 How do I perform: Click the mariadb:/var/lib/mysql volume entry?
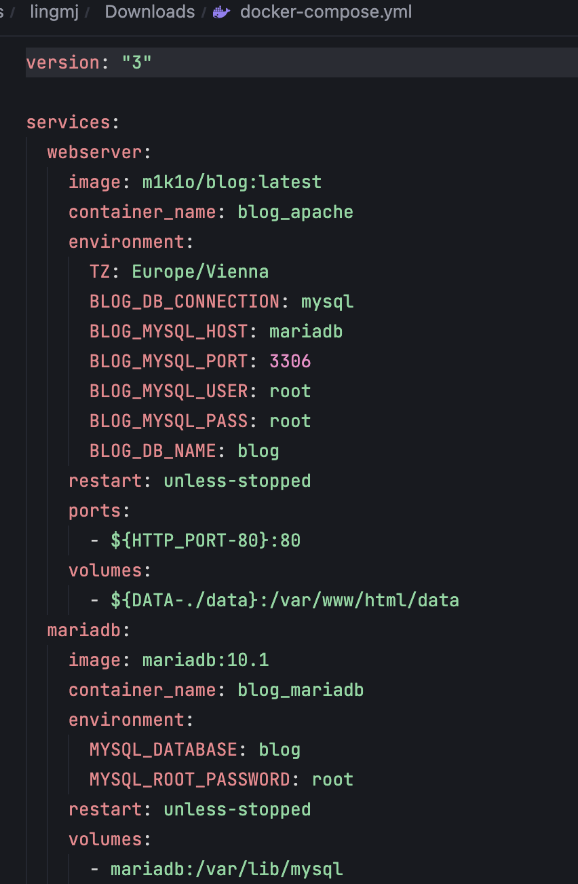tap(227, 869)
